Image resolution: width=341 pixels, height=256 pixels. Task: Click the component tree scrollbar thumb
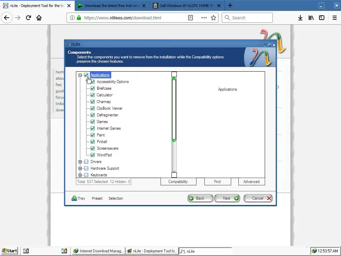point(174,109)
